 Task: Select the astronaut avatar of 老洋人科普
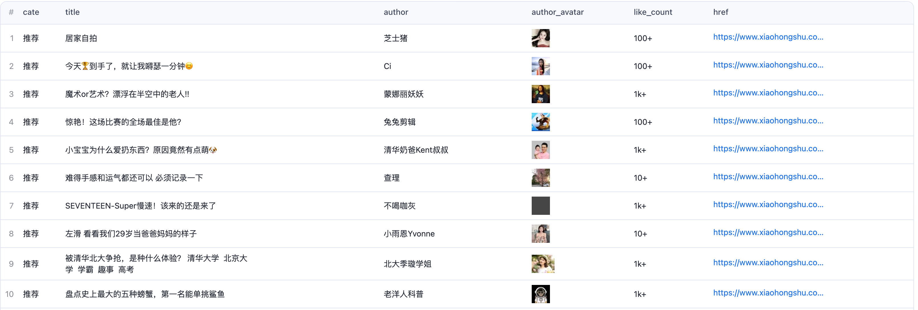point(540,294)
